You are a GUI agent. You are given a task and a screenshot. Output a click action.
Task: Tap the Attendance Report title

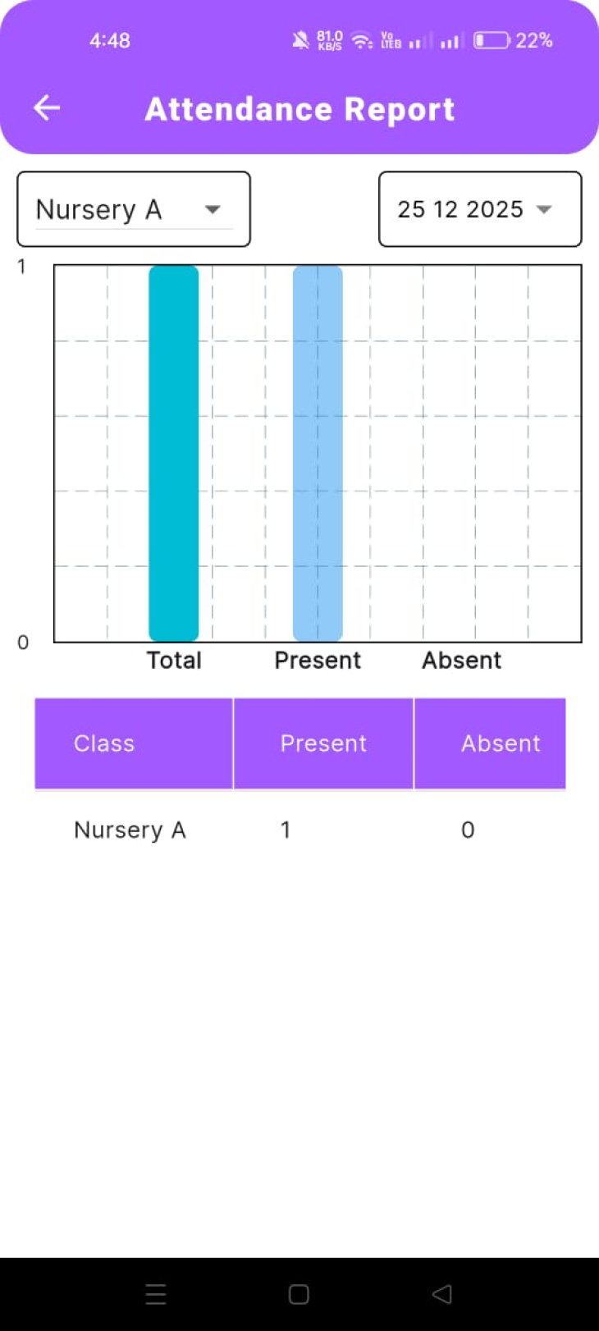tap(299, 109)
